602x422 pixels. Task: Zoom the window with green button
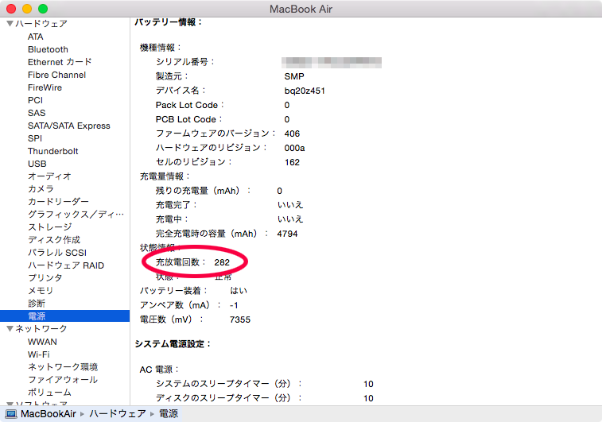[x=43, y=9]
